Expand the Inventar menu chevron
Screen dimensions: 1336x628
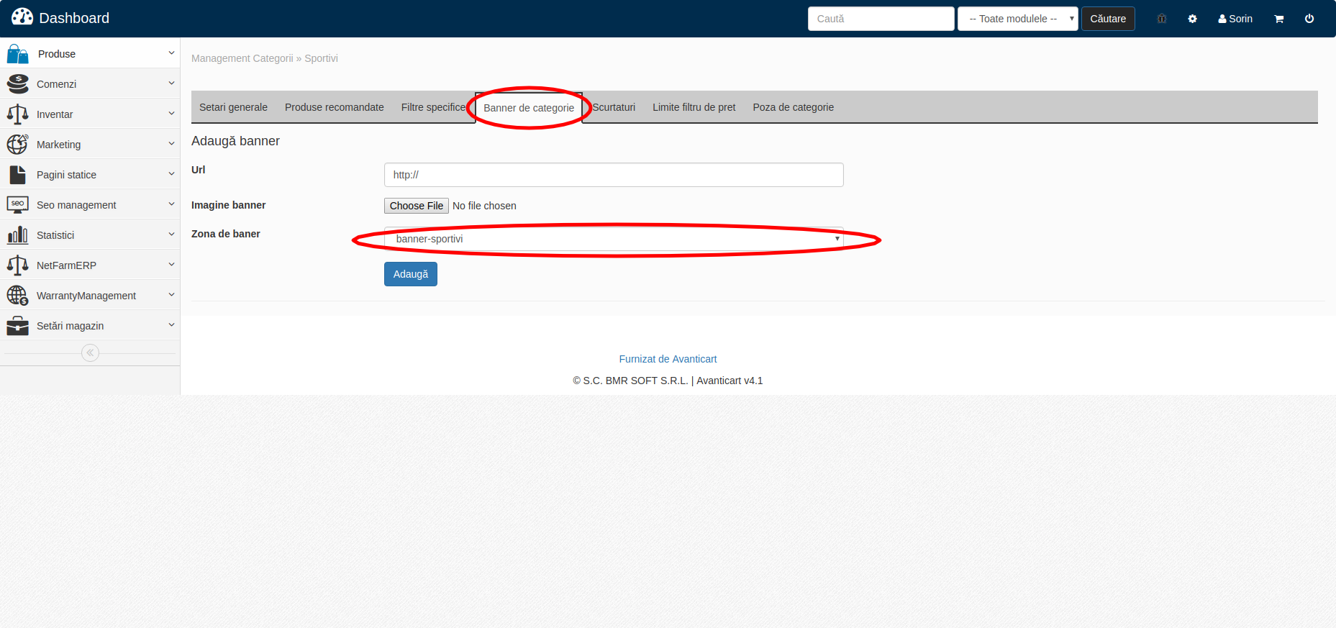coord(171,114)
